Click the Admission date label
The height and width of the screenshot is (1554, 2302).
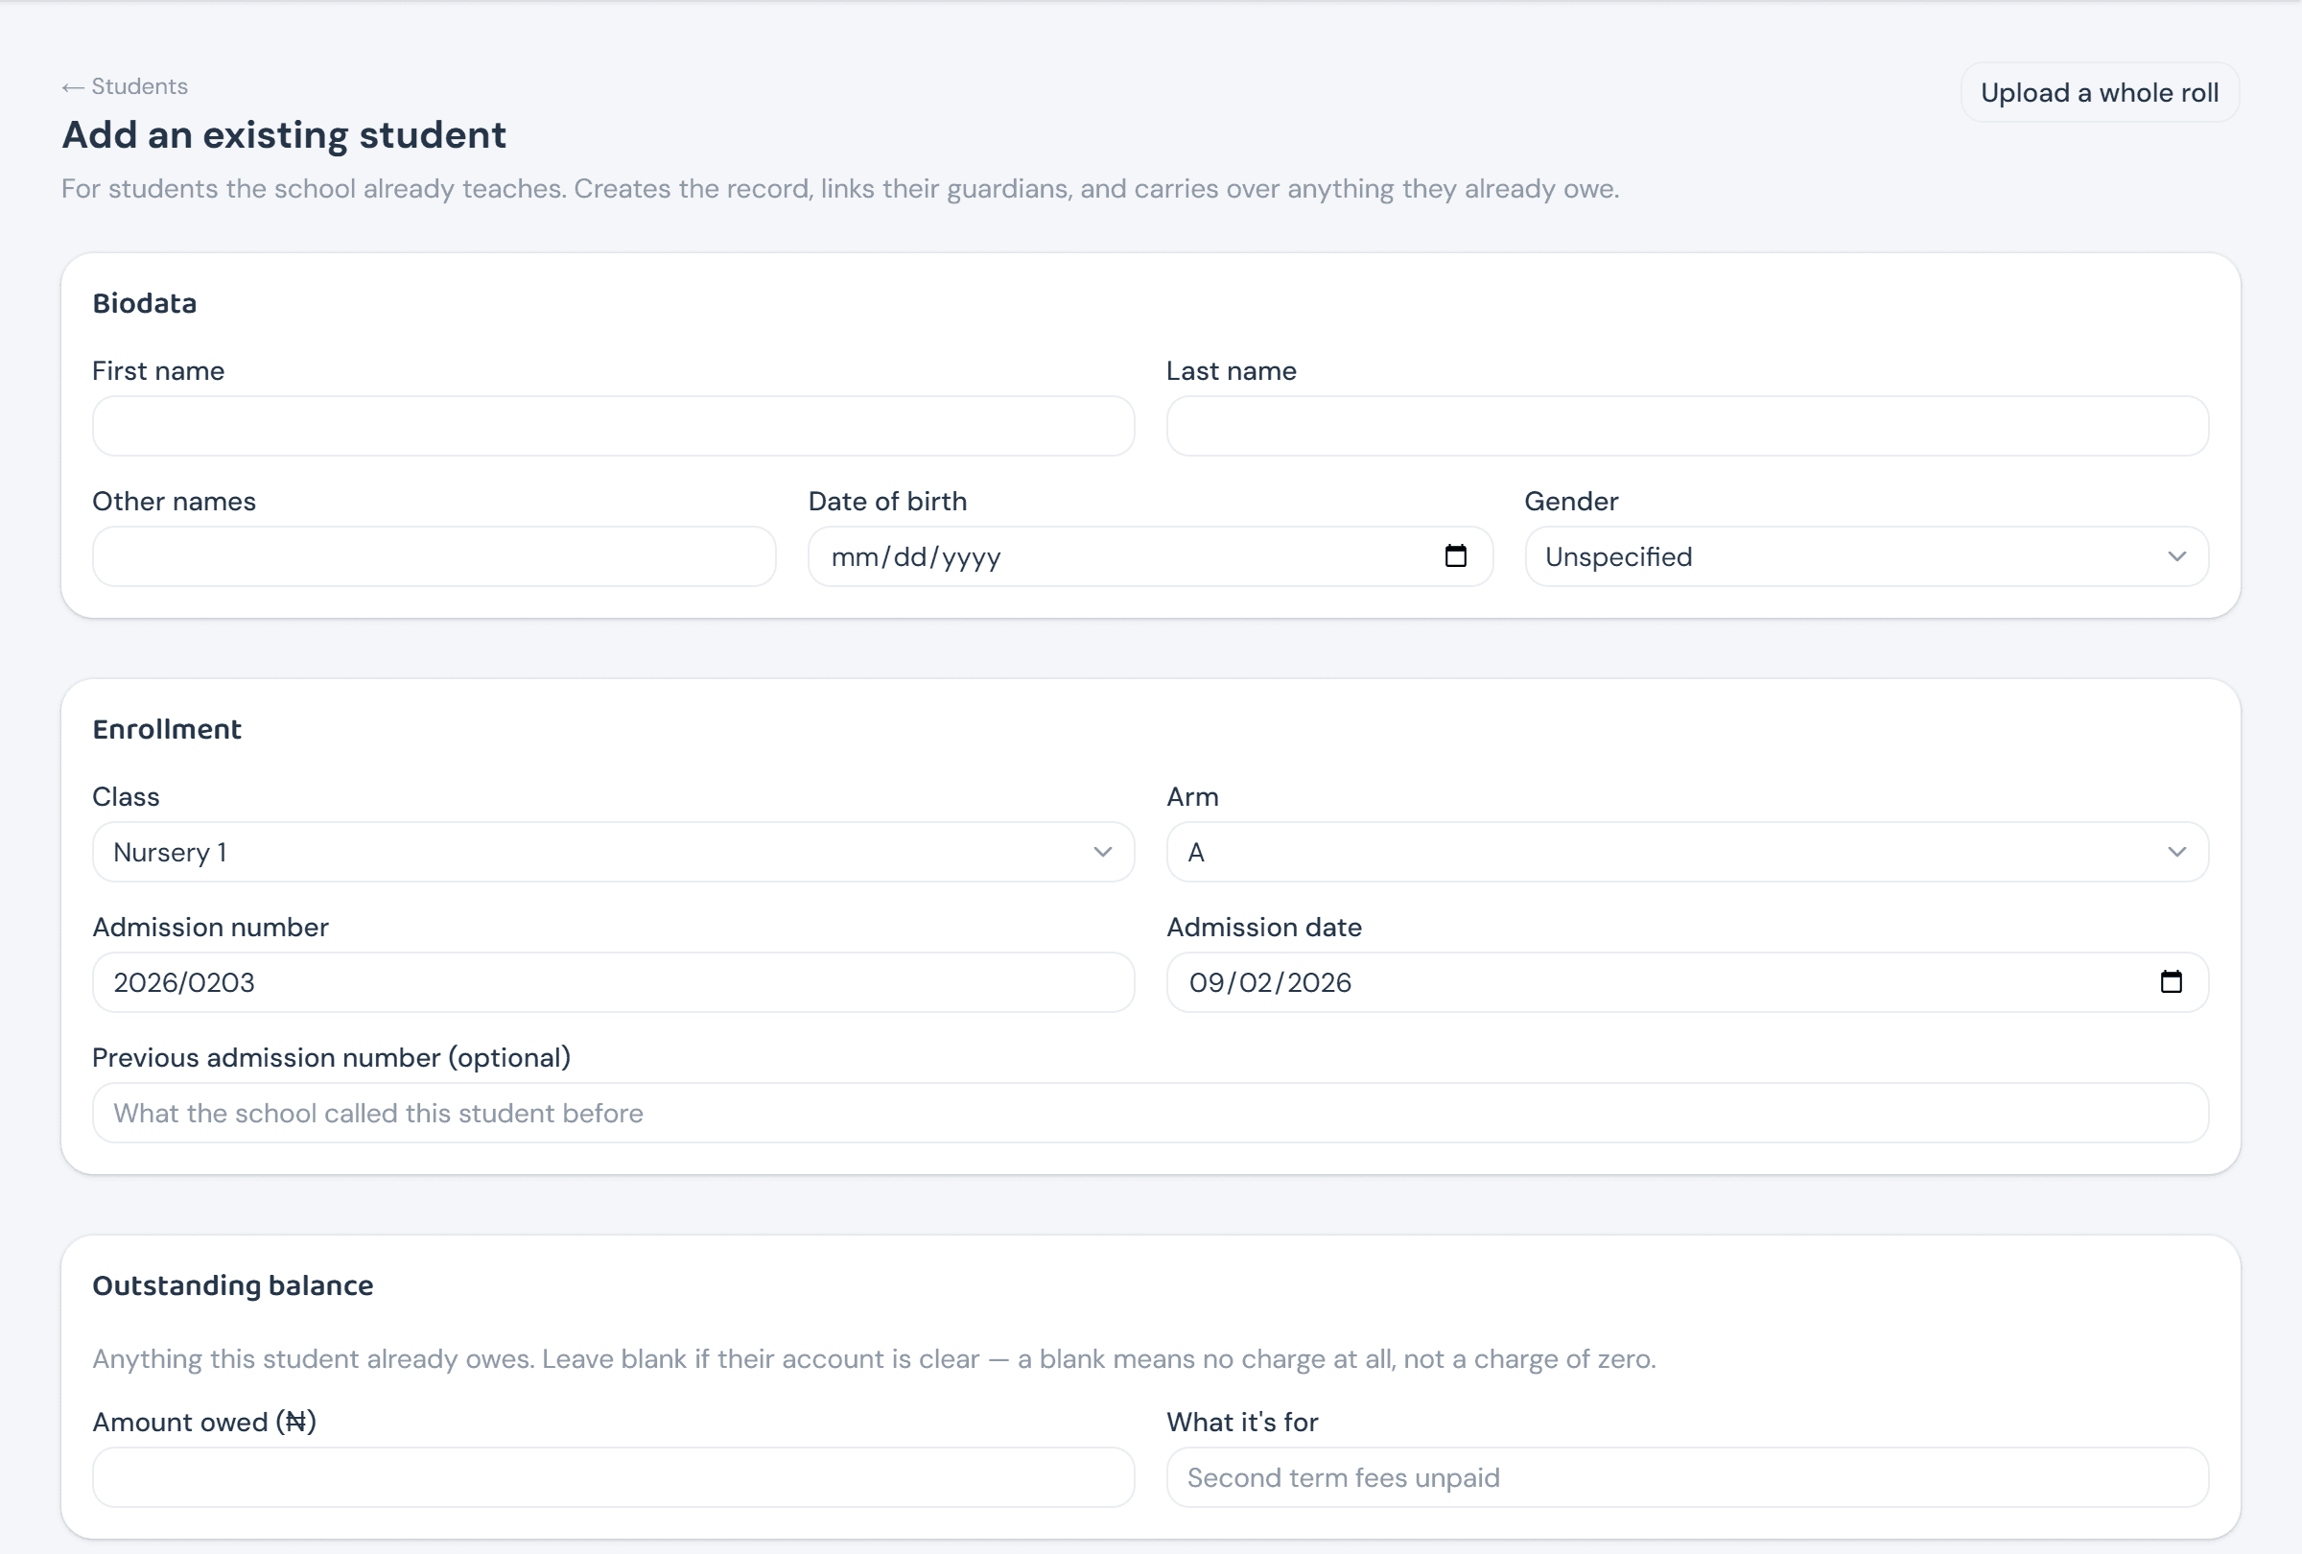pyautogui.click(x=1264, y=927)
